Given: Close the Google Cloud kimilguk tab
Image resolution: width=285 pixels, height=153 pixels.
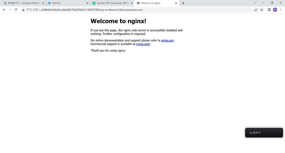Looking at the screenshot, I should [x=43, y=3].
